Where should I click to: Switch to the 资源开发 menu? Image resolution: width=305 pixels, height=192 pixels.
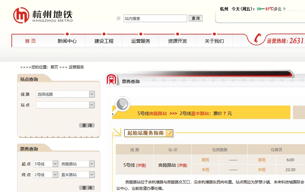coord(177,41)
